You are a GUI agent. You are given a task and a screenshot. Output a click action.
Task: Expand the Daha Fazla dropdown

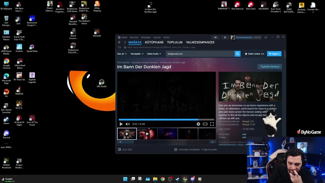click(154, 54)
